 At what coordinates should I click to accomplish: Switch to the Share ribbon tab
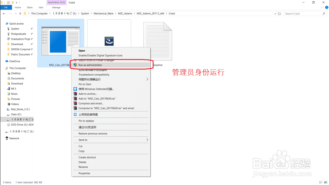click(30, 7)
